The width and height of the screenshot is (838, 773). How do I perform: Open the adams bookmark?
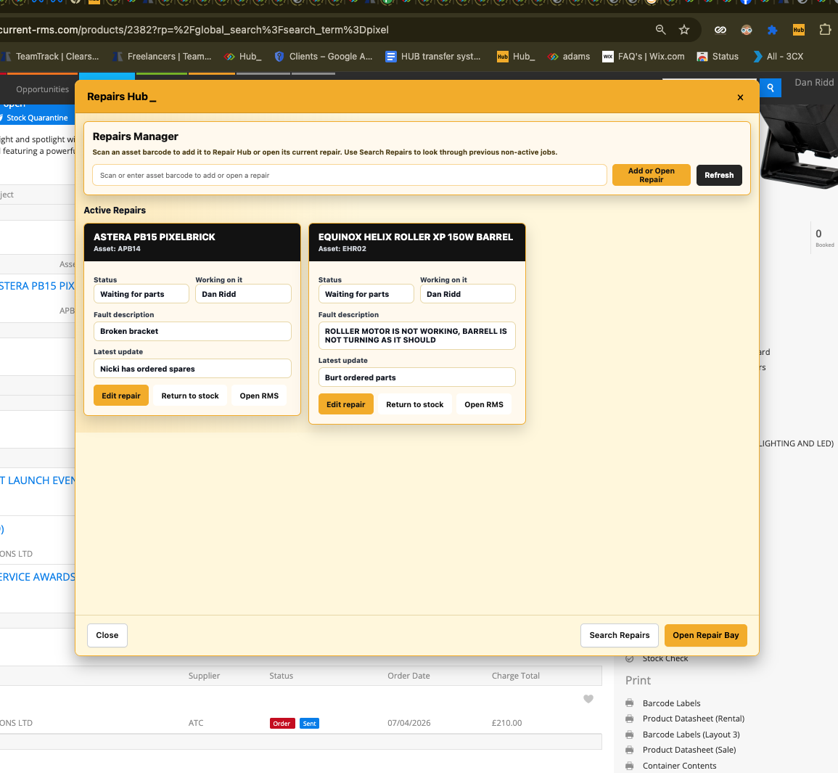point(569,57)
